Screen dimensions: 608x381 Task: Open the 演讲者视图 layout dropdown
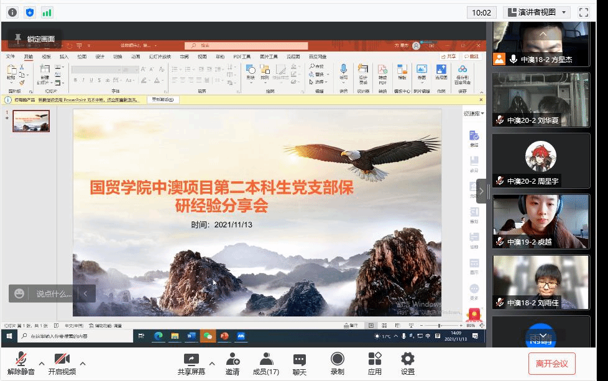(x=537, y=12)
